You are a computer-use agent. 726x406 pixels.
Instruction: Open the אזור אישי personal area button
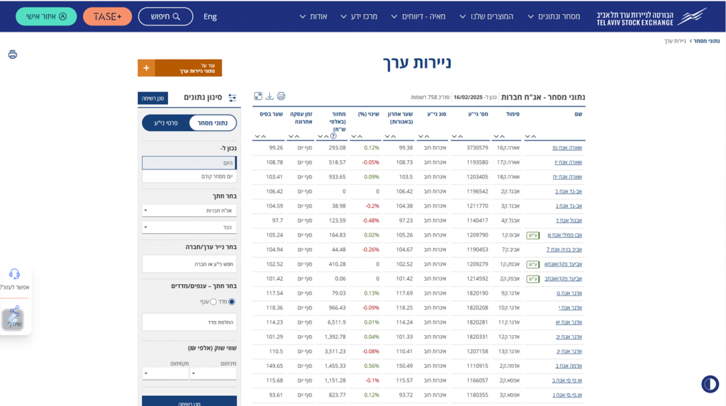pos(46,17)
